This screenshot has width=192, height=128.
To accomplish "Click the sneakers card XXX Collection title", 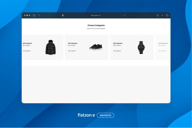I will click(x=72, y=43).
